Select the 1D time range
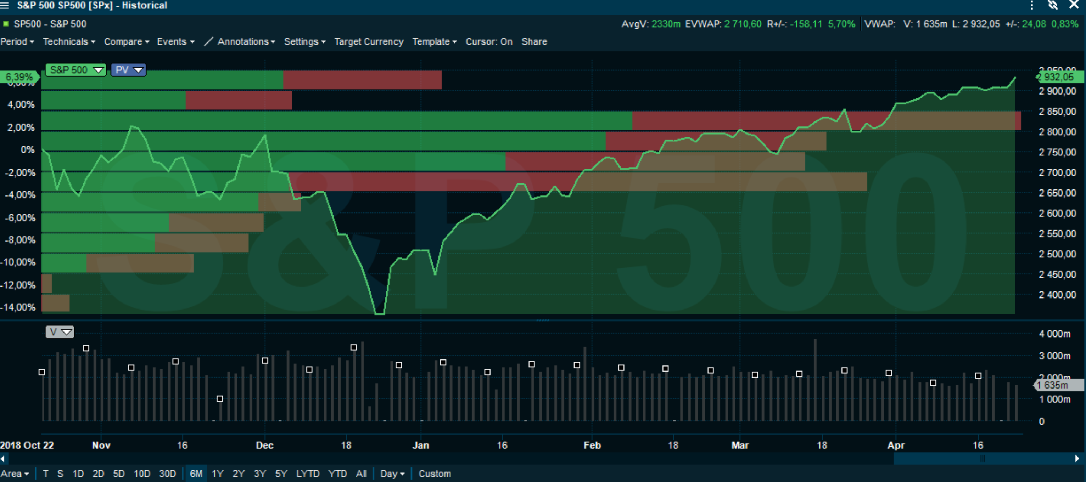Viewport: 1086px width, 482px height. [x=78, y=474]
